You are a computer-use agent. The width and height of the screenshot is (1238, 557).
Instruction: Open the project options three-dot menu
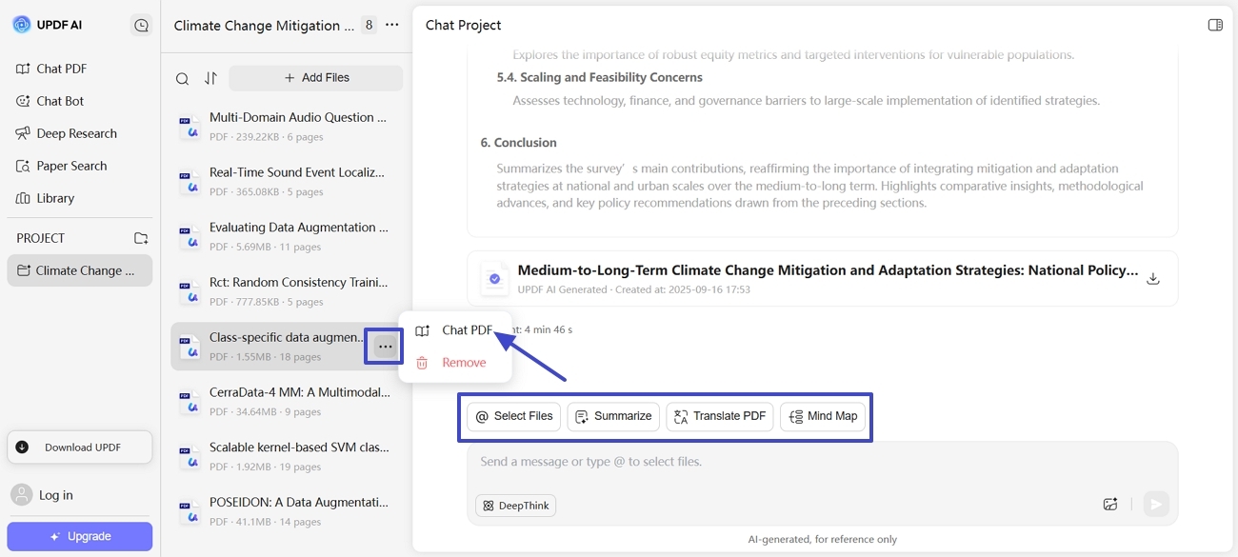tap(392, 26)
